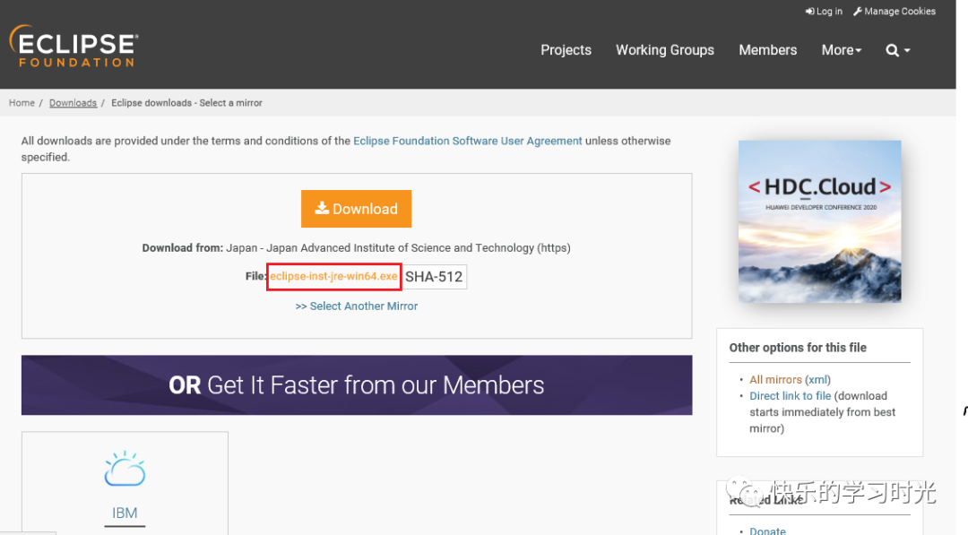Open All mirrors link
Screen dimensions: 968x535
point(775,379)
